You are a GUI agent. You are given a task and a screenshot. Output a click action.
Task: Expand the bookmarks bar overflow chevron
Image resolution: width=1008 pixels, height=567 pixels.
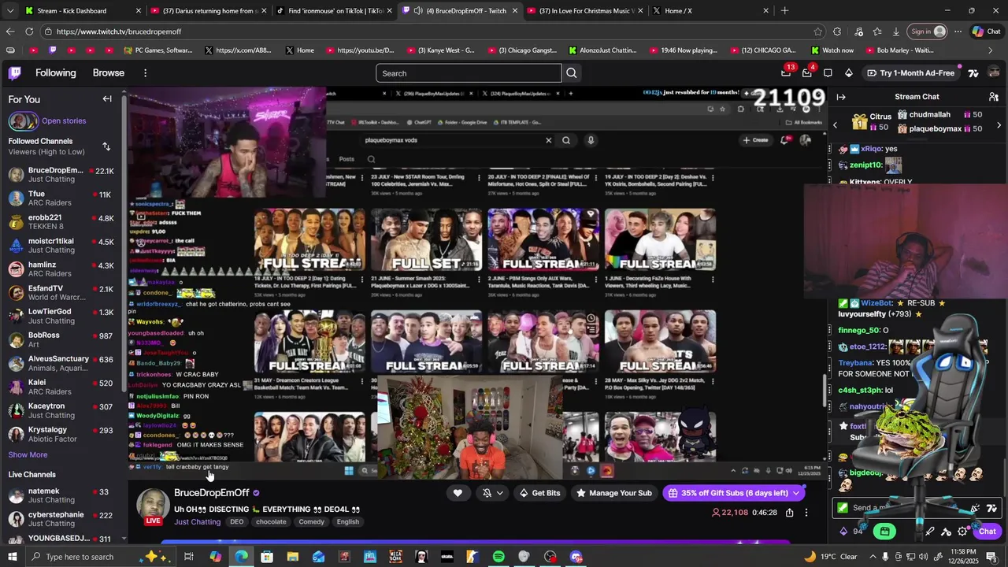click(x=991, y=50)
